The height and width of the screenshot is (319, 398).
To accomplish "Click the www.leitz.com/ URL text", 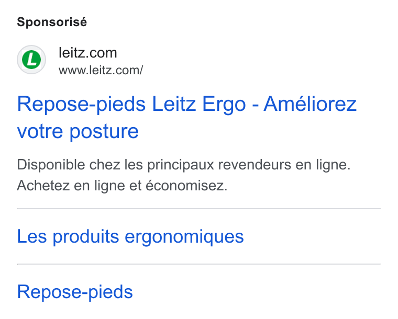I will pos(101,70).
